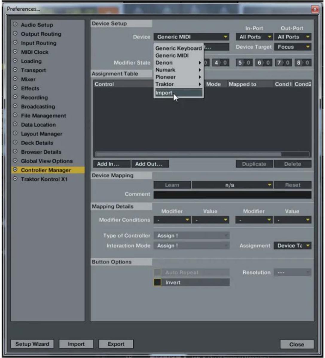Image resolution: width=325 pixels, height=358 pixels.
Task: Open first Value condition dropdown
Action: (210, 220)
